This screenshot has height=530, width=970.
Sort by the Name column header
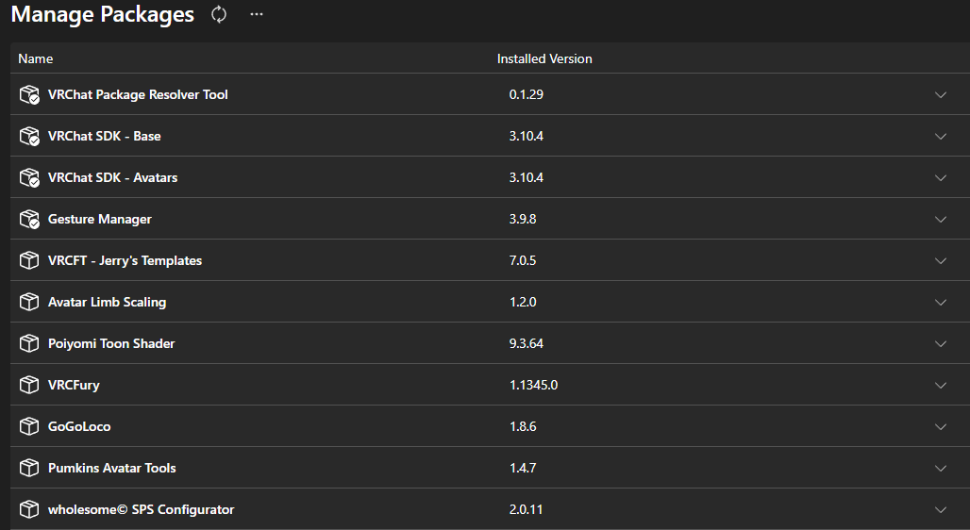click(35, 58)
